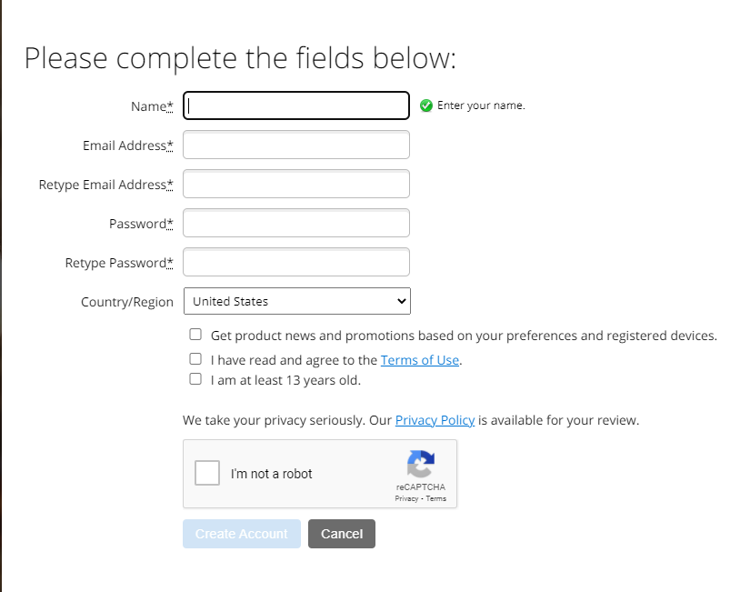Click the Create Account button
The image size is (730, 592).
pos(242,534)
